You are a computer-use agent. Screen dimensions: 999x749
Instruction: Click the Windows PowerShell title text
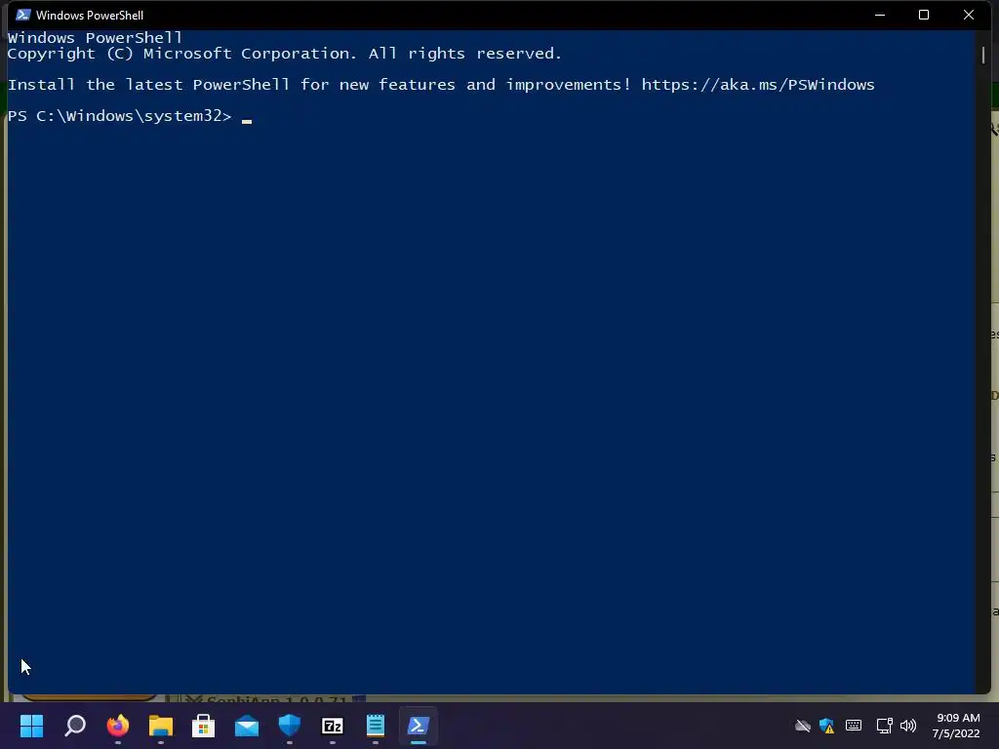pyautogui.click(x=90, y=16)
